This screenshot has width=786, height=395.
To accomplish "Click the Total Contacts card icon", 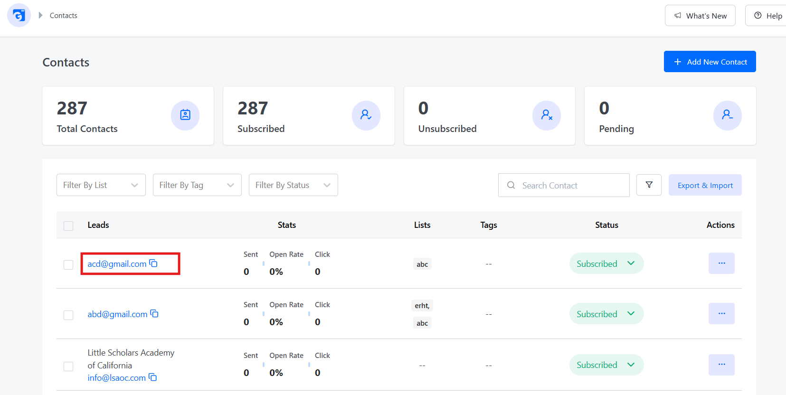I will point(185,115).
